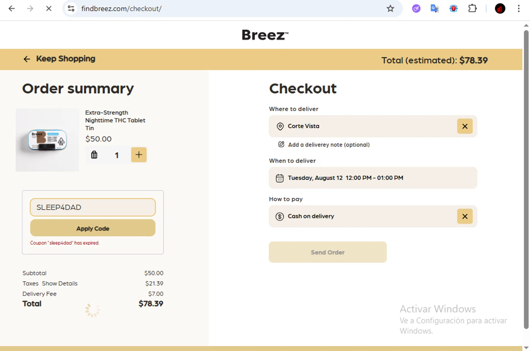
Task: Click the delivery note edit icon
Action: coord(281,144)
